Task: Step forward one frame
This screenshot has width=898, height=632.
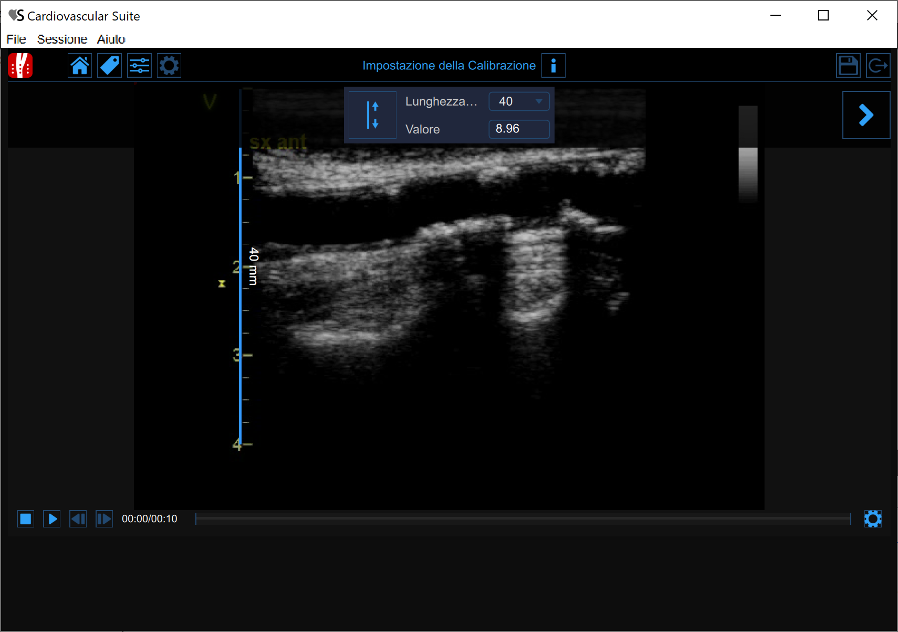Action: coord(104,519)
